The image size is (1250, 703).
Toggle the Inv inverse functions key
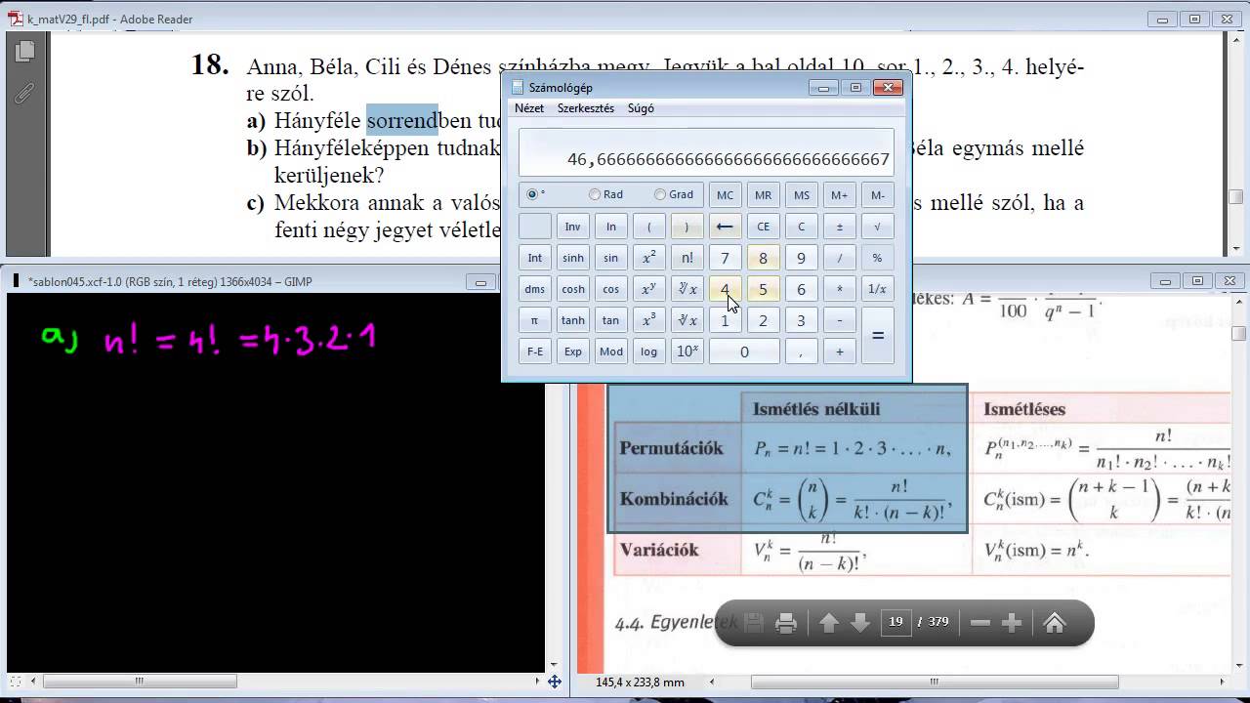coord(572,227)
